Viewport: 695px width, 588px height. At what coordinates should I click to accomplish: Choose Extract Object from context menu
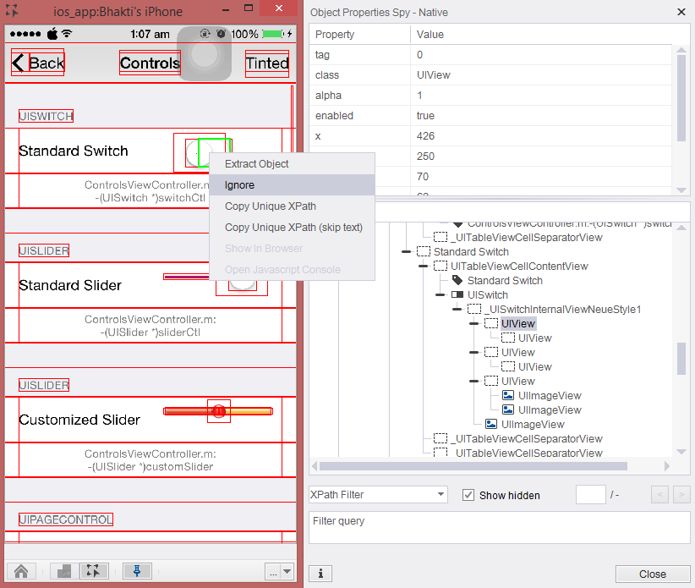pyautogui.click(x=256, y=164)
